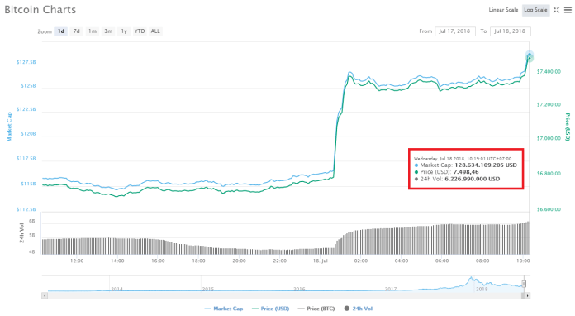The width and height of the screenshot is (575, 316).
Task: Click the Bitcoin Charts heading
Action: click(40, 10)
